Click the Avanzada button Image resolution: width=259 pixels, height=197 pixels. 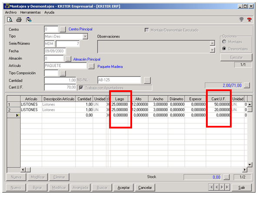point(80,187)
